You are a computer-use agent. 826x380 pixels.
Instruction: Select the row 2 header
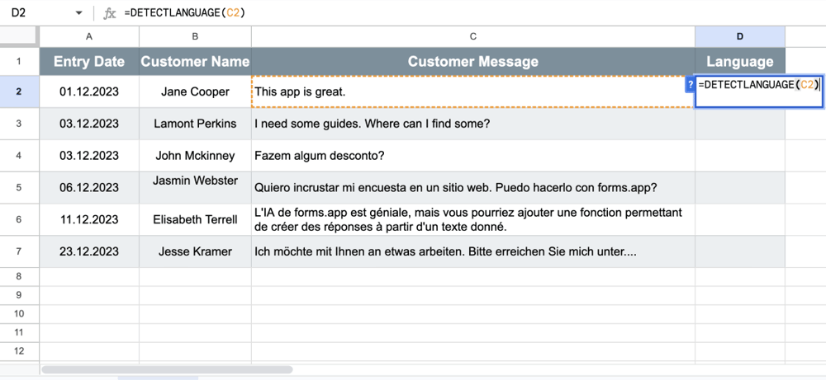19,91
